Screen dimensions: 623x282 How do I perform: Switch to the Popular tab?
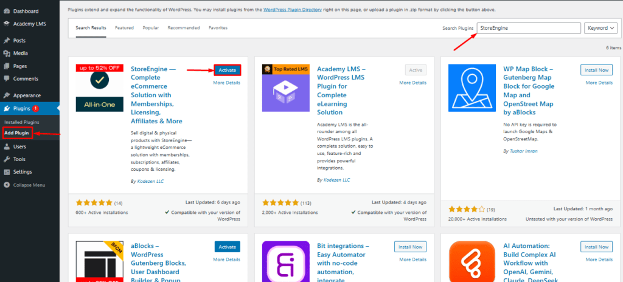(x=151, y=28)
